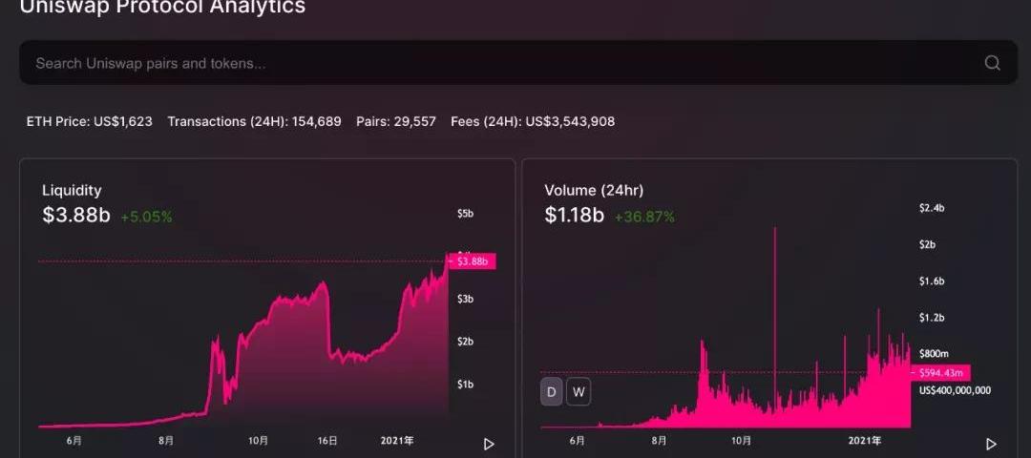Click the Pairs: 29,557 stat
This screenshot has width=1031, height=458.
point(396,121)
